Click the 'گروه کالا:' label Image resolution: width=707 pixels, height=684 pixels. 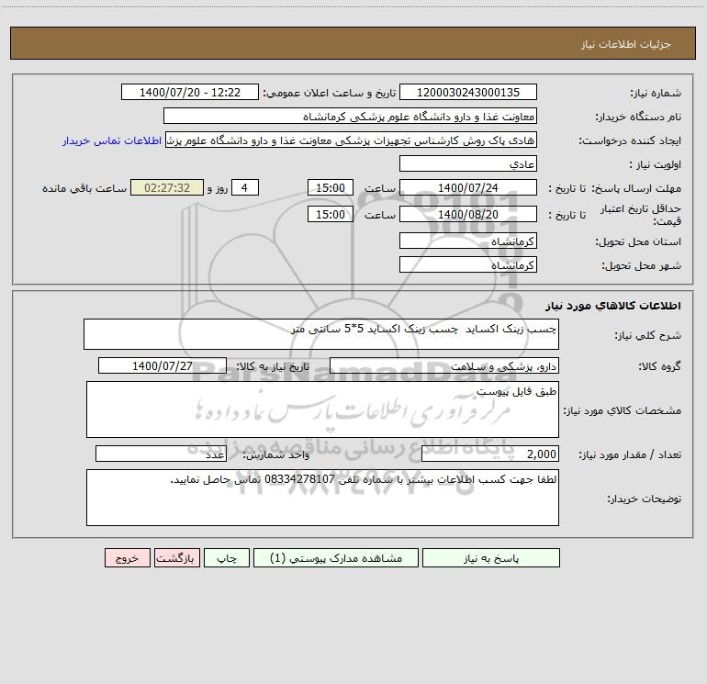659,366
